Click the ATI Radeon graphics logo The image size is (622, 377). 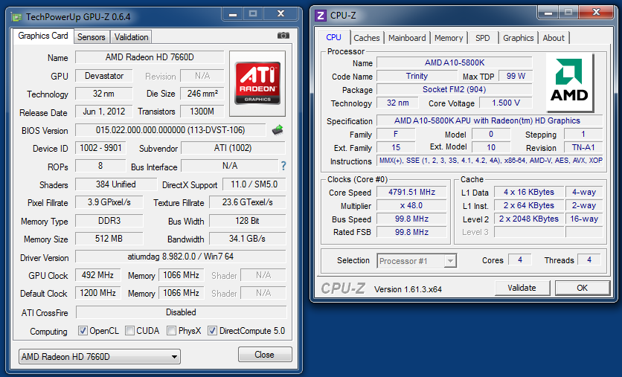pyautogui.click(x=257, y=83)
